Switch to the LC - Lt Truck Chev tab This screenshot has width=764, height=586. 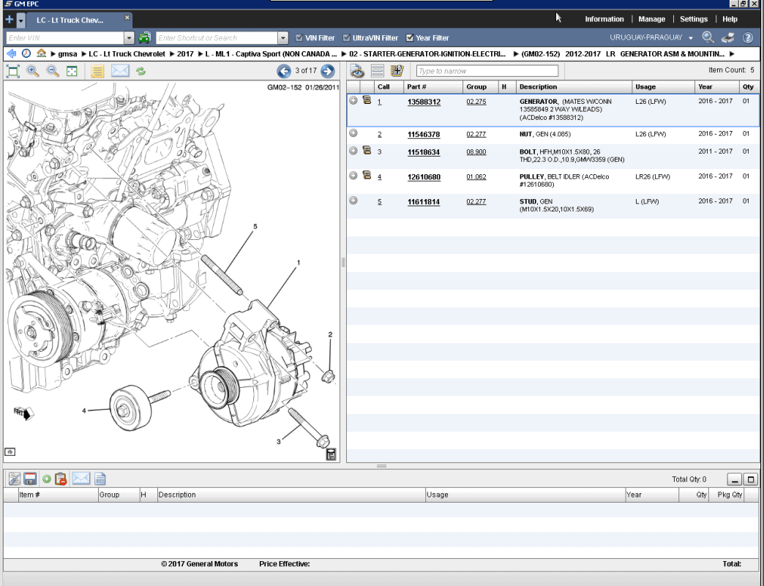coord(70,20)
